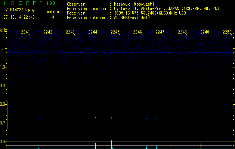Select the filename 0710142240.png
The width and height of the screenshot is (235, 149).
click(x=16, y=10)
